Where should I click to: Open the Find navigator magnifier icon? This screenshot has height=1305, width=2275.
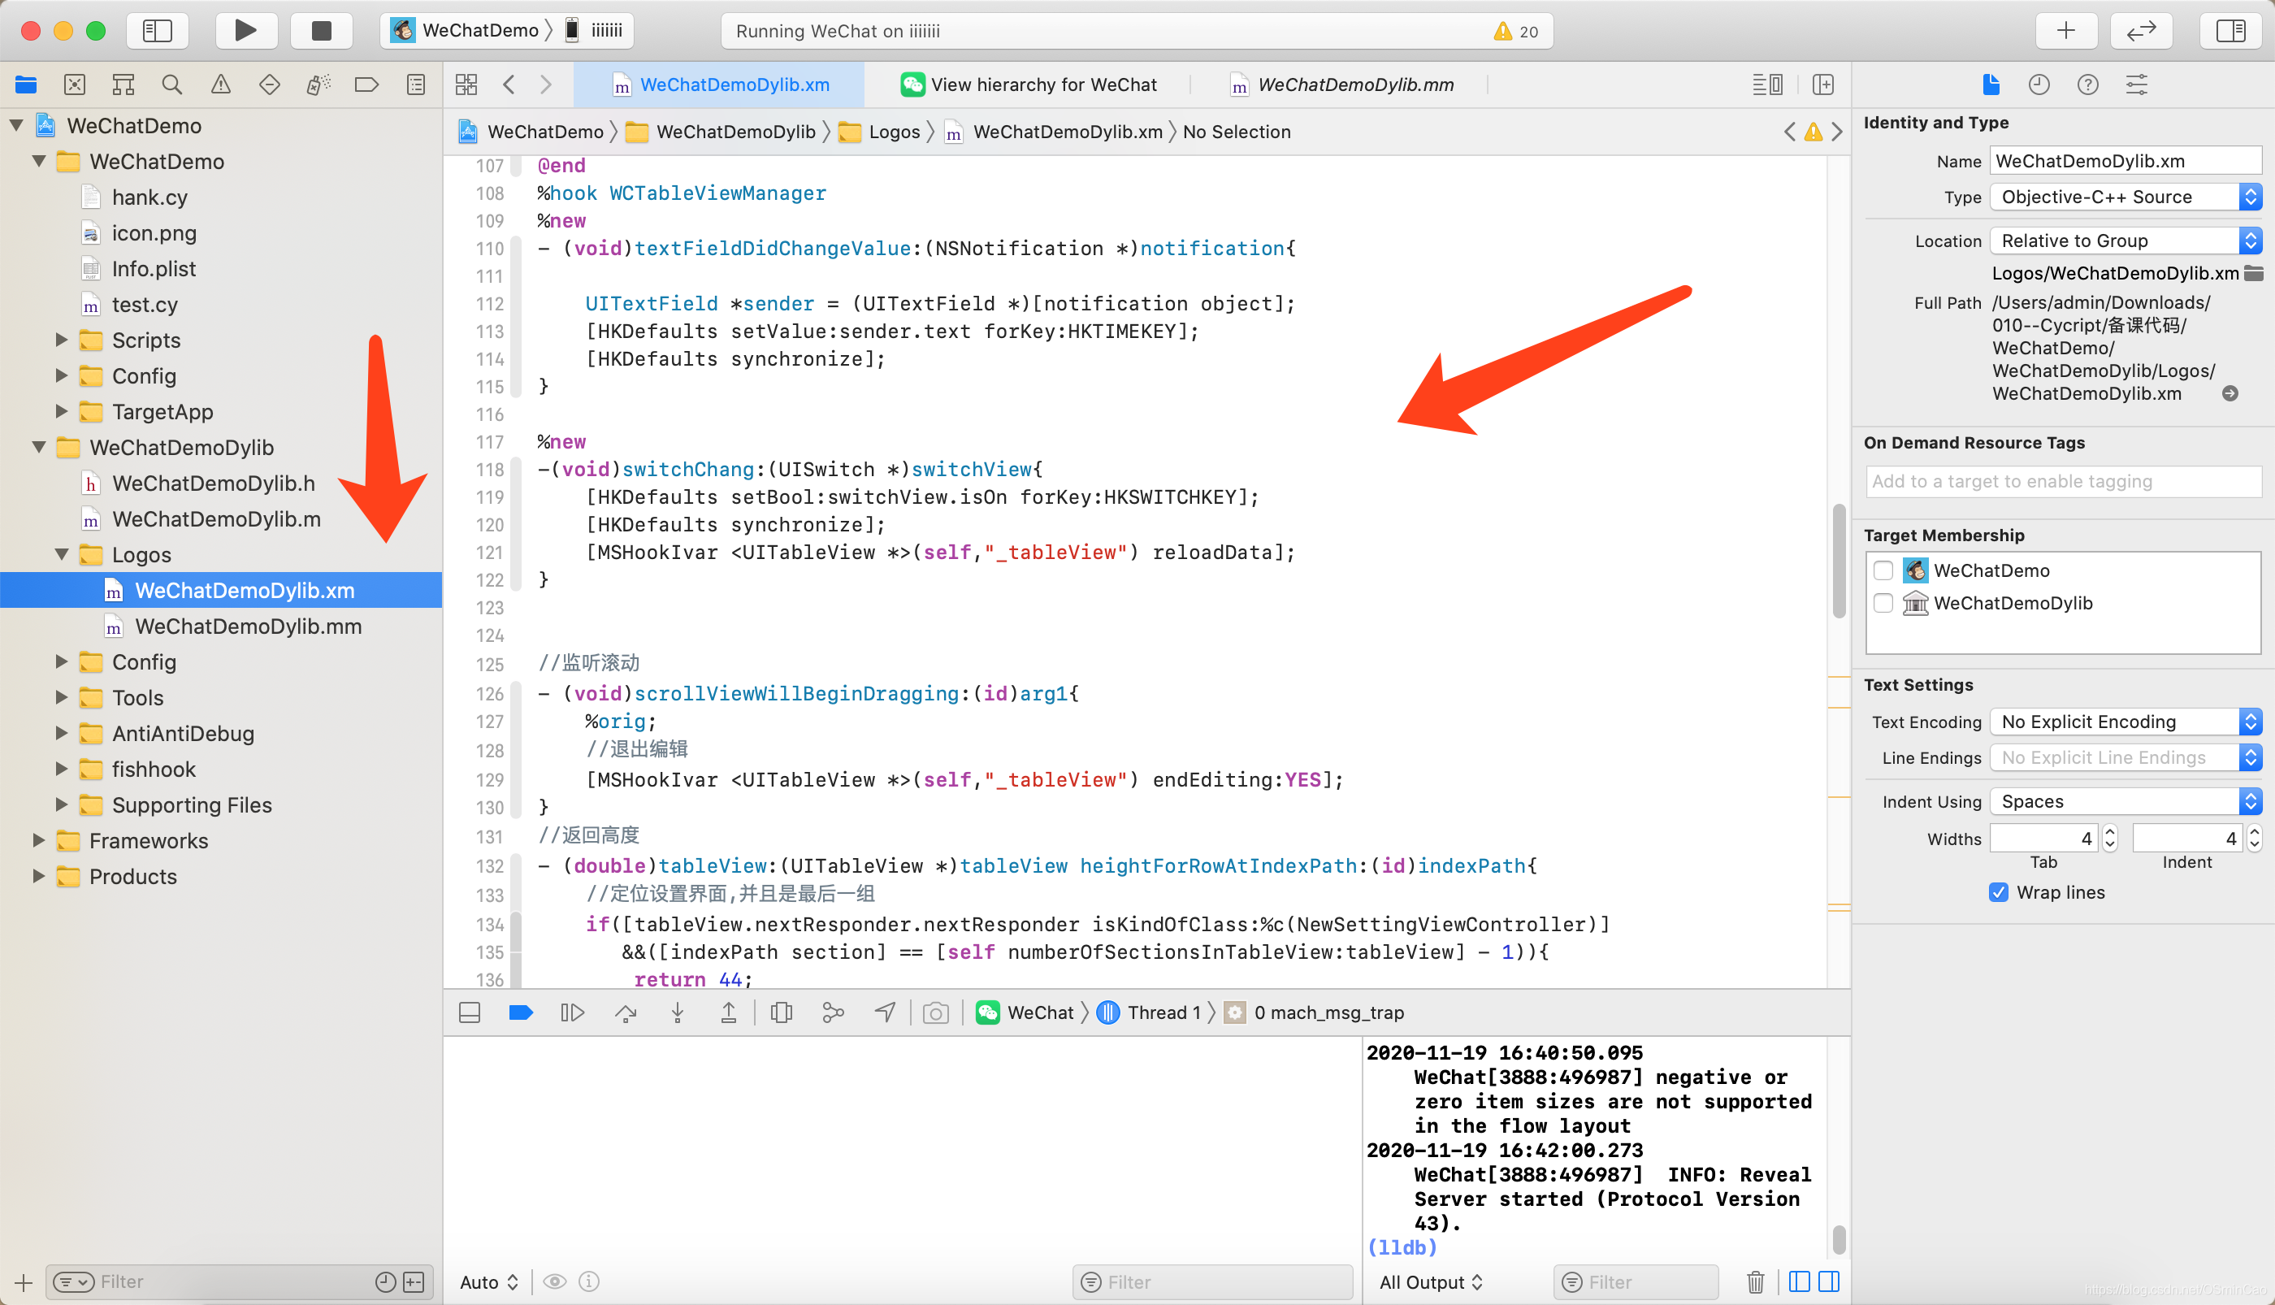click(x=171, y=85)
